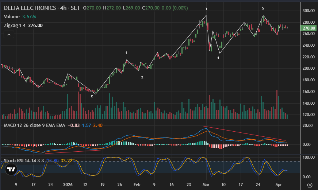Select the wave label C annotation

92,96
